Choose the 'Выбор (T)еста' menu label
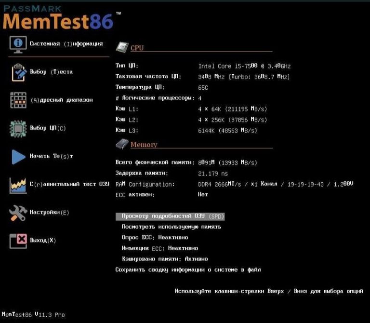Screen dimensions: 370x323 (51, 72)
